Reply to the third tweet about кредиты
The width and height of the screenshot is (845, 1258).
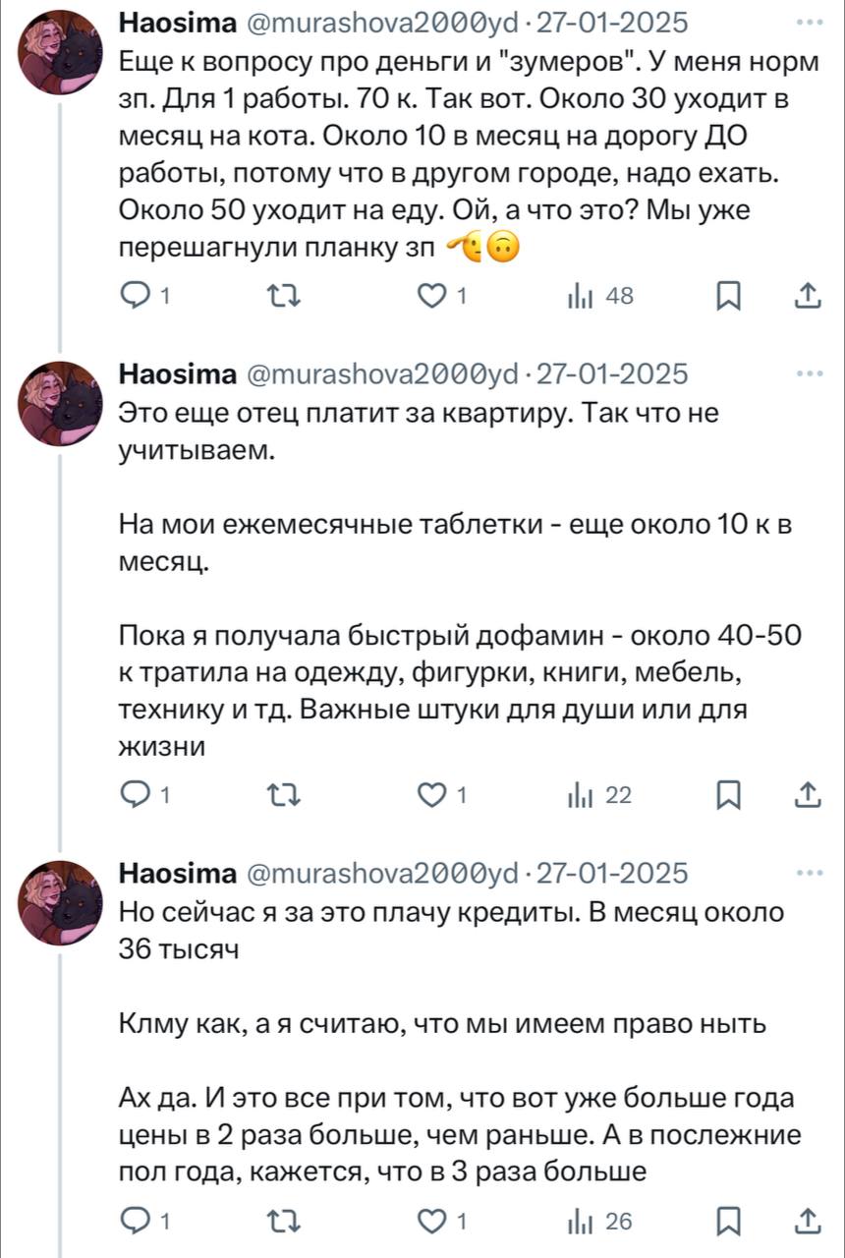coord(135,1221)
